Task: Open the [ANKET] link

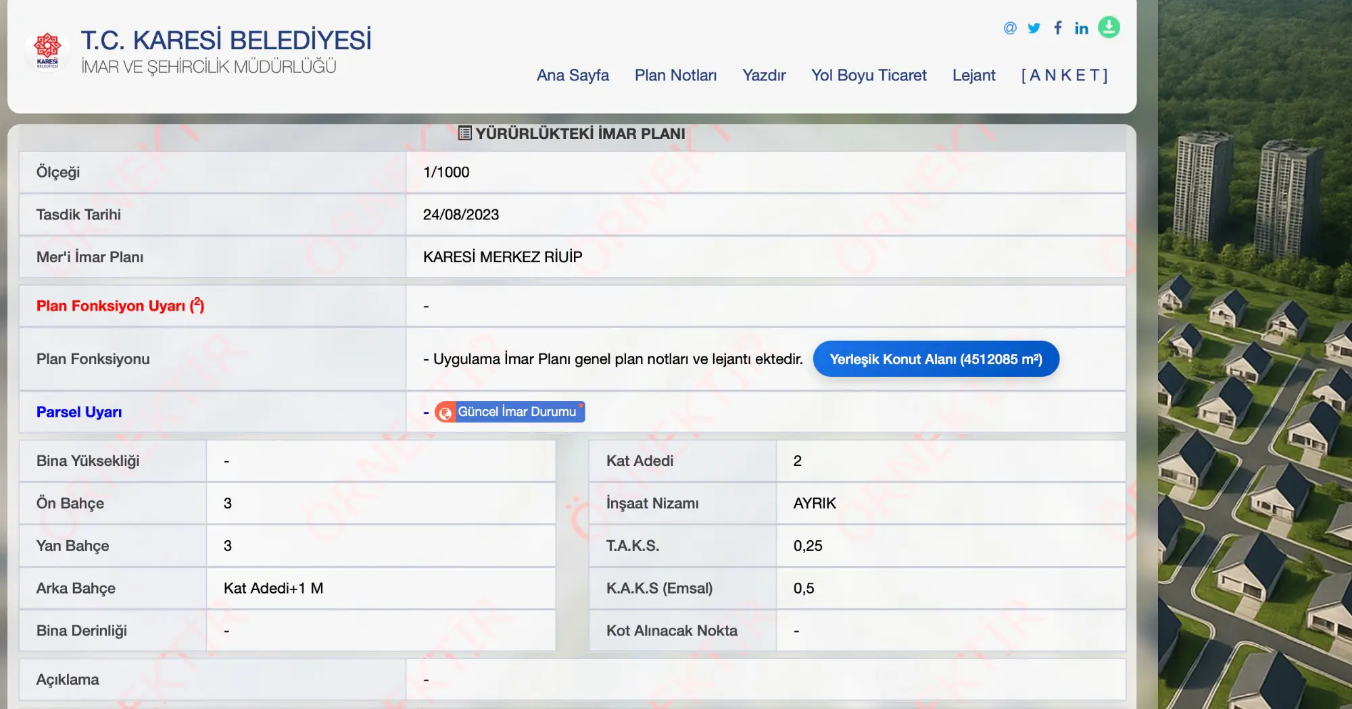Action: [1064, 75]
